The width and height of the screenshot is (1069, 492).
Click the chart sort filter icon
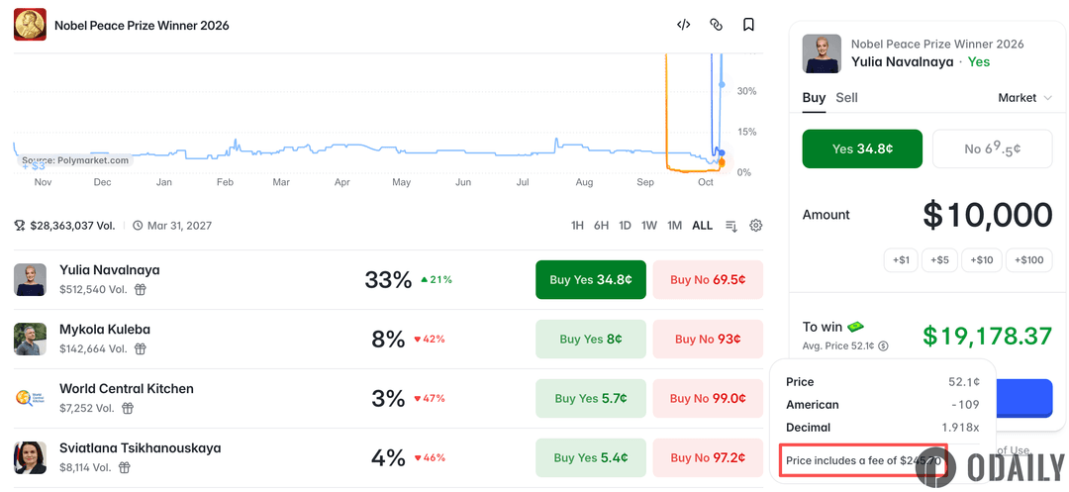(731, 226)
